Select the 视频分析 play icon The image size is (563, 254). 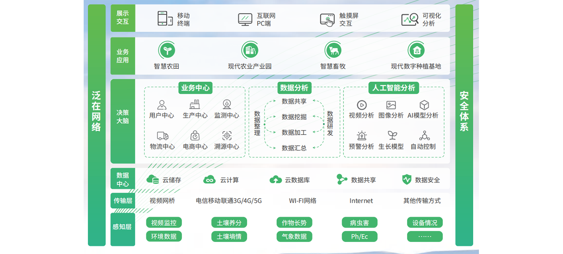(361, 105)
